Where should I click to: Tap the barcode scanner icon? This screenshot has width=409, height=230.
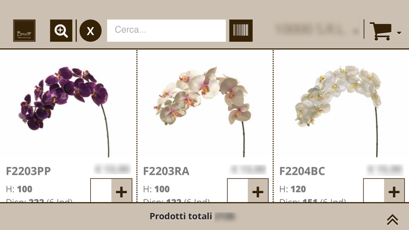pyautogui.click(x=241, y=31)
